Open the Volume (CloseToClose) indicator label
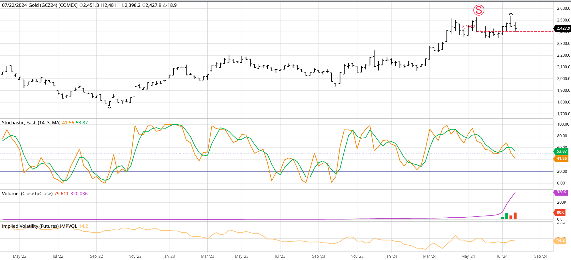This screenshot has width=571, height=260. tap(27, 194)
